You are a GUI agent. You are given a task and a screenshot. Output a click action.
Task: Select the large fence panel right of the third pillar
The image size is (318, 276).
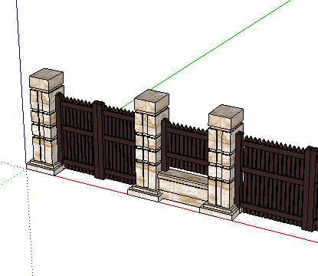pyautogui.click(x=273, y=182)
